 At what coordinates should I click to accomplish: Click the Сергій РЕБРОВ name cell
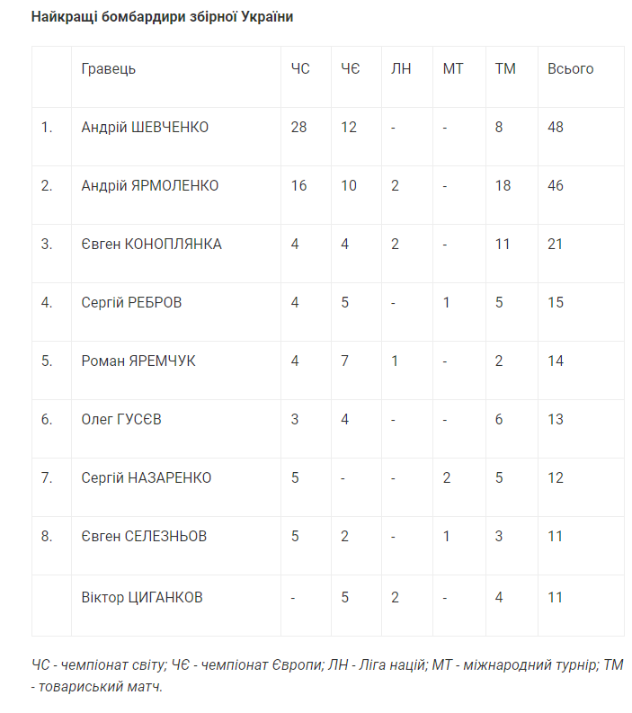click(131, 303)
